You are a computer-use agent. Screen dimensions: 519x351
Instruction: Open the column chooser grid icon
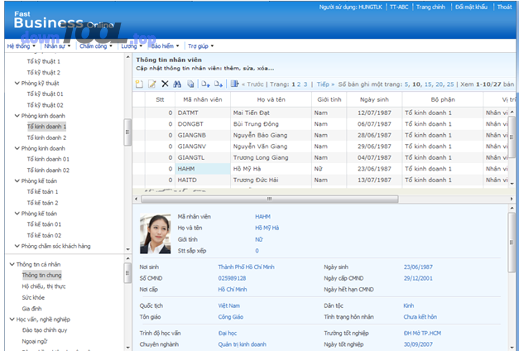click(234, 84)
